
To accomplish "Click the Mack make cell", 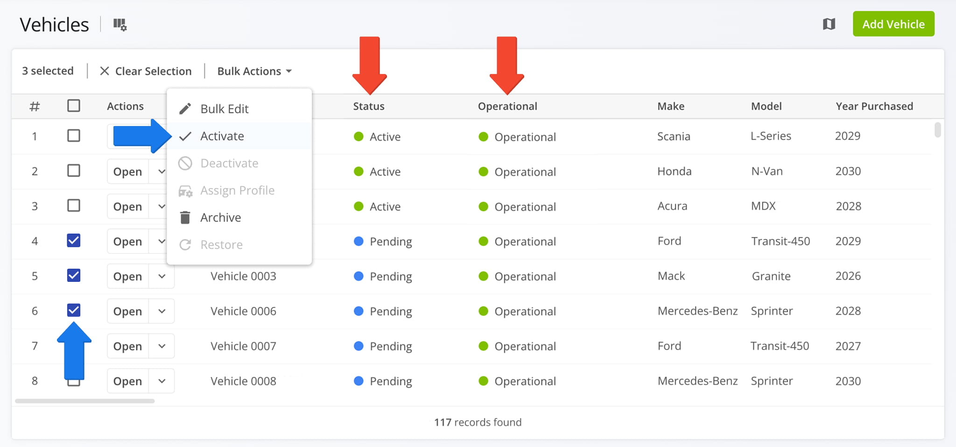I will [x=671, y=276].
